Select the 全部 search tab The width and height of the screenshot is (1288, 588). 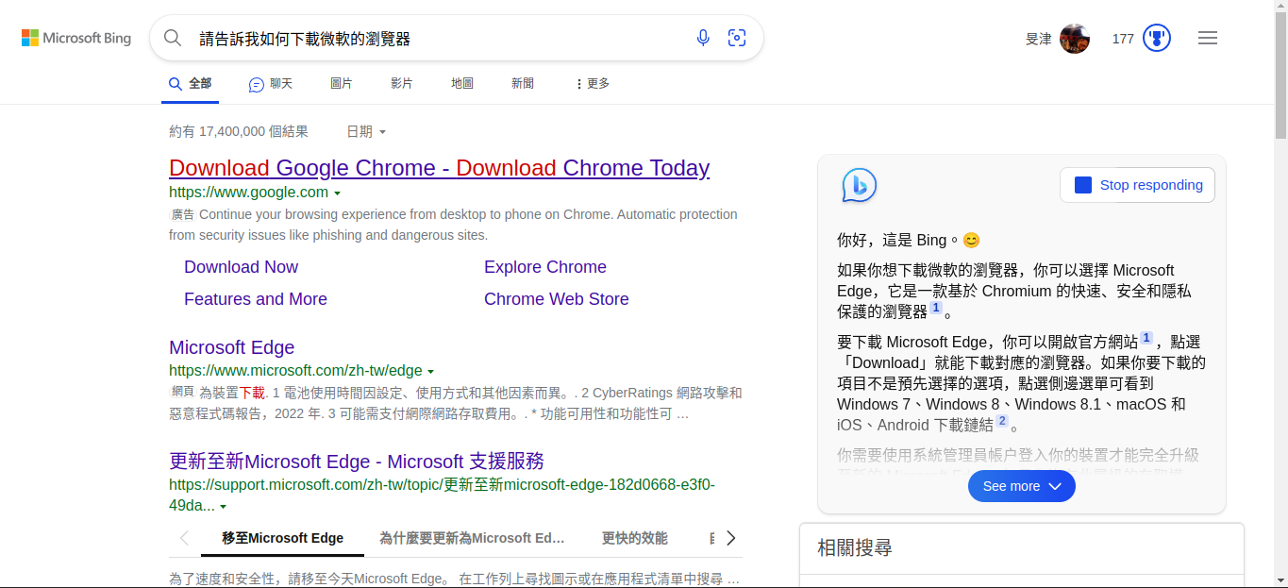pyautogui.click(x=190, y=84)
